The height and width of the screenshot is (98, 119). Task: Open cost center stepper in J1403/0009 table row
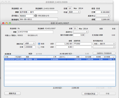coord(67,59)
